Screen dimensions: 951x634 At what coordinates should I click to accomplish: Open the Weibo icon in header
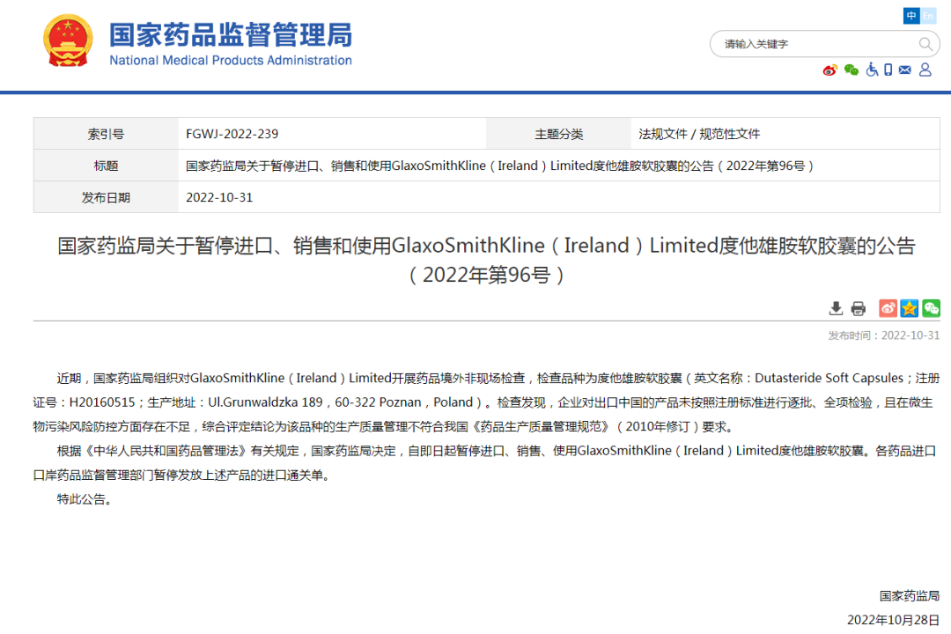coord(829,70)
